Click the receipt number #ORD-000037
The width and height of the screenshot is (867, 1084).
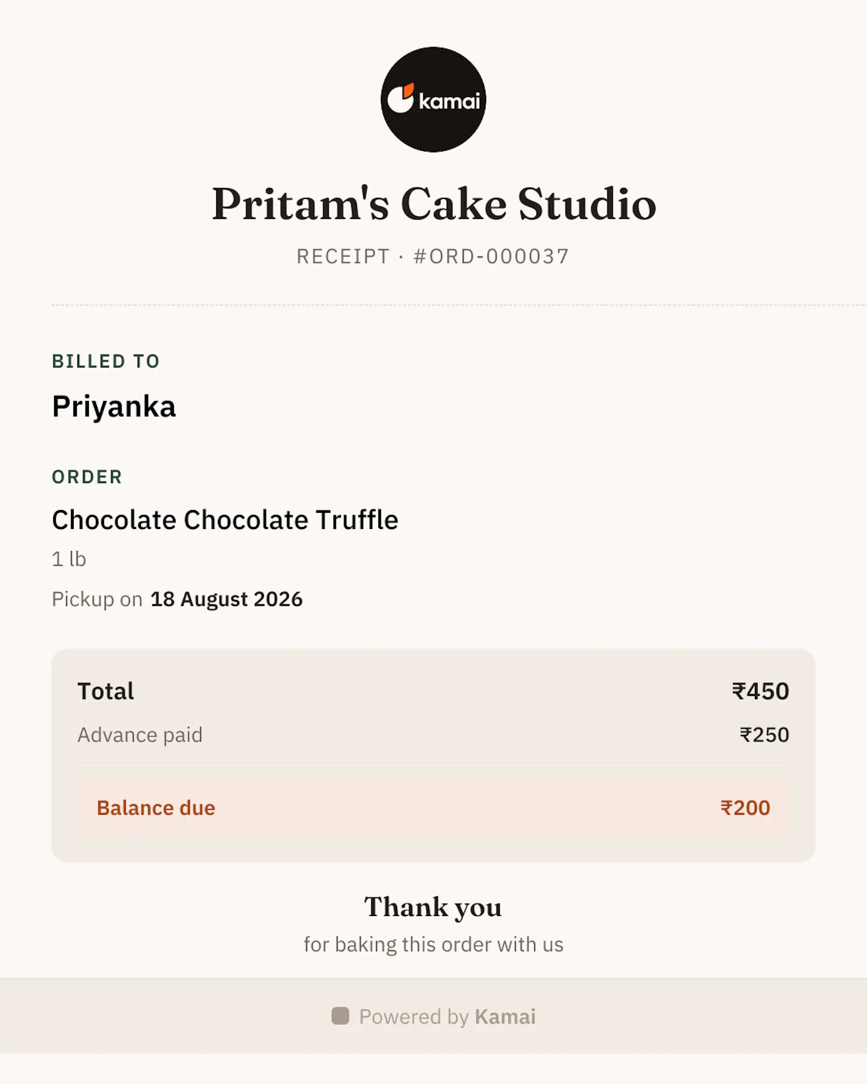tap(491, 256)
